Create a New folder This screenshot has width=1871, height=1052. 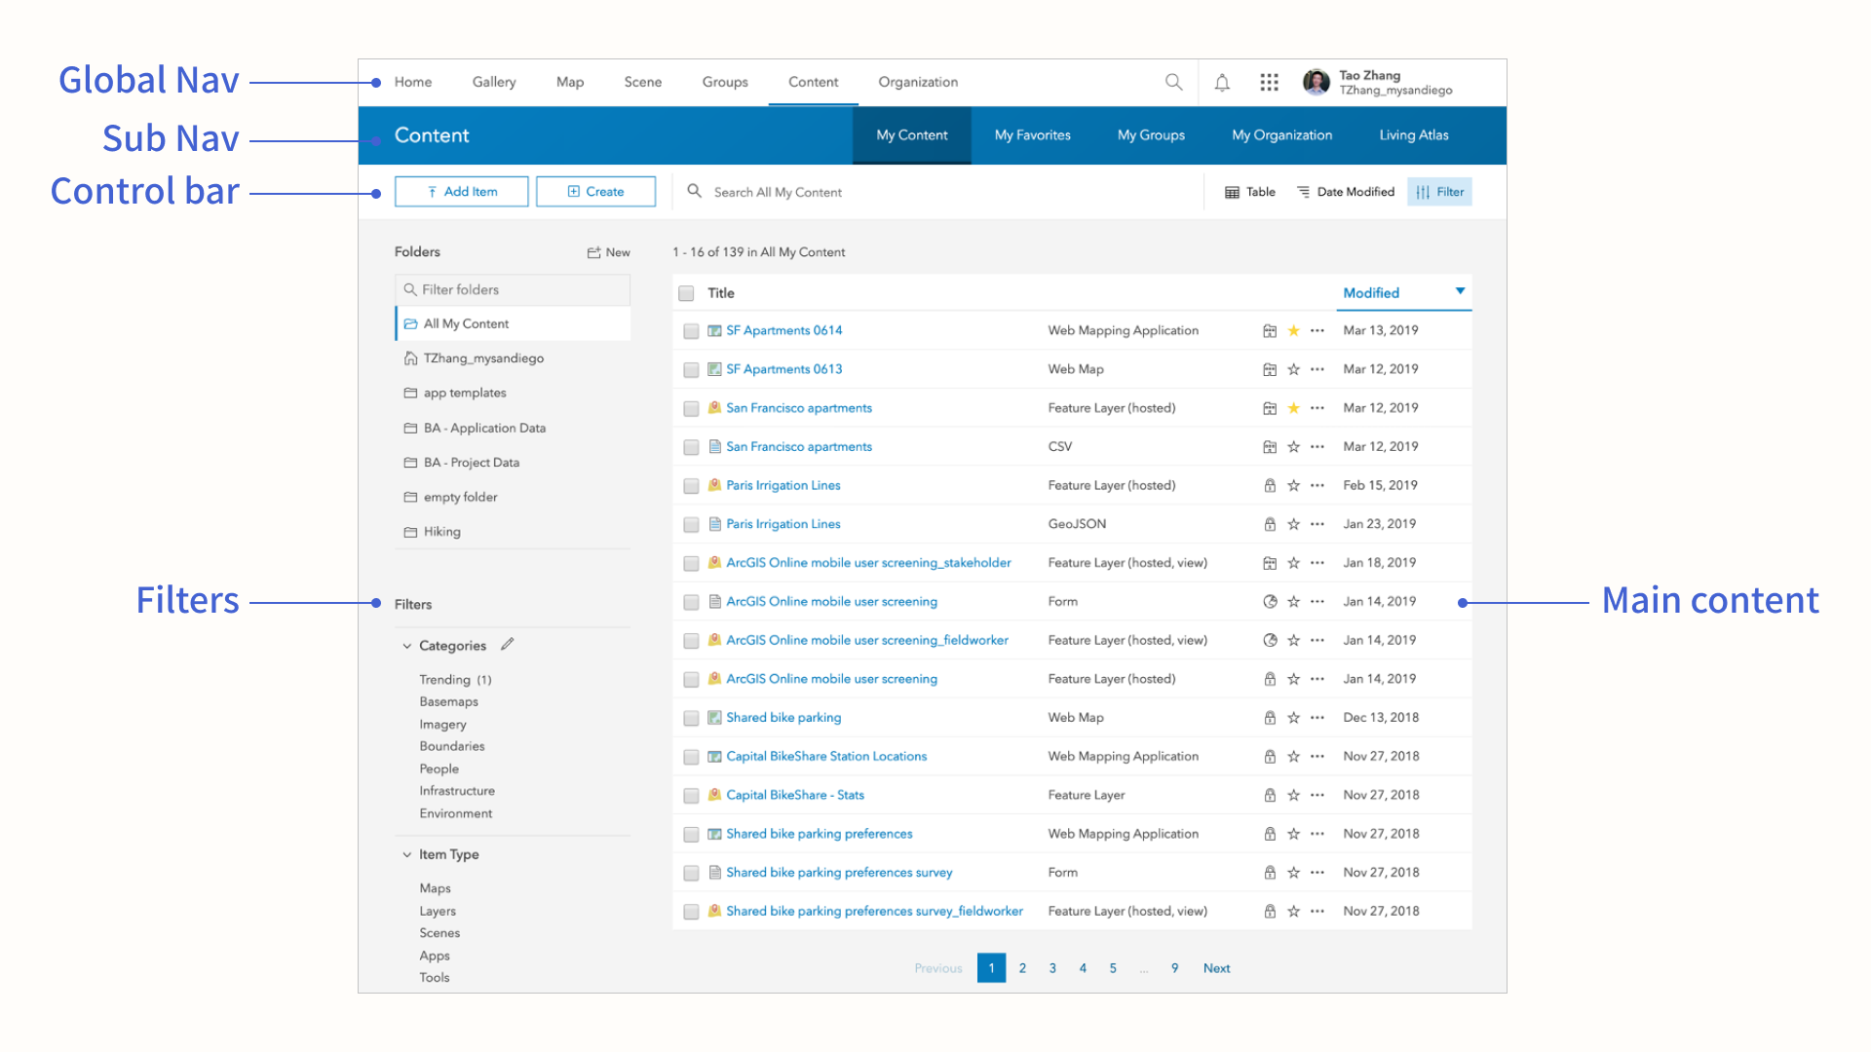608,251
